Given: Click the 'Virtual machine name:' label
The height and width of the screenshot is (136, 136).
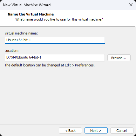Looking at the screenshot, I should 21,33.
